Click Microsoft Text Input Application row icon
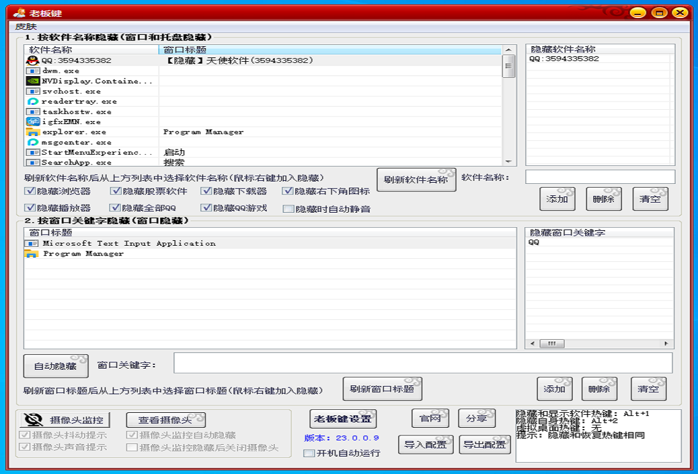This screenshot has height=474, width=698. click(x=31, y=244)
